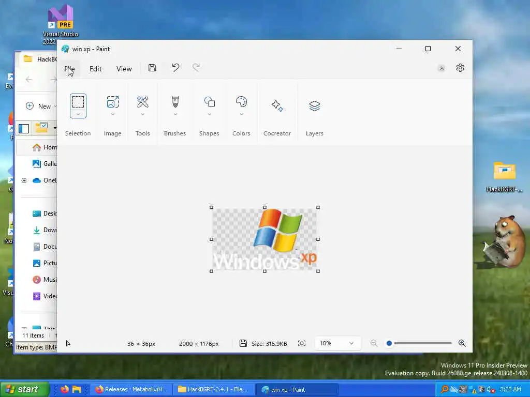Open the Layers panel
Viewport: 530px width, 397px height.
pos(314,105)
